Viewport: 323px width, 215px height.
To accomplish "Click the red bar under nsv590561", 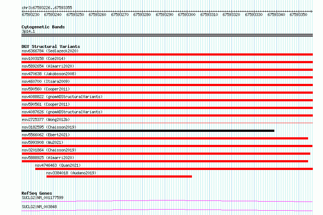I will pyautogui.click(x=167, y=108).
